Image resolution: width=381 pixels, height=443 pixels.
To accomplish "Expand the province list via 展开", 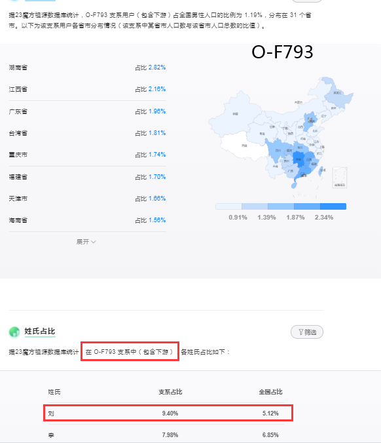I will pos(86,242).
